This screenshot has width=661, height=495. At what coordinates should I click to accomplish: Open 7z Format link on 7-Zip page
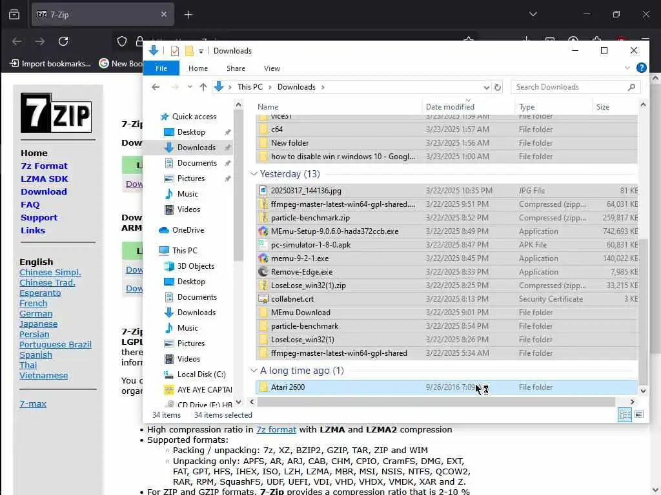(45, 166)
